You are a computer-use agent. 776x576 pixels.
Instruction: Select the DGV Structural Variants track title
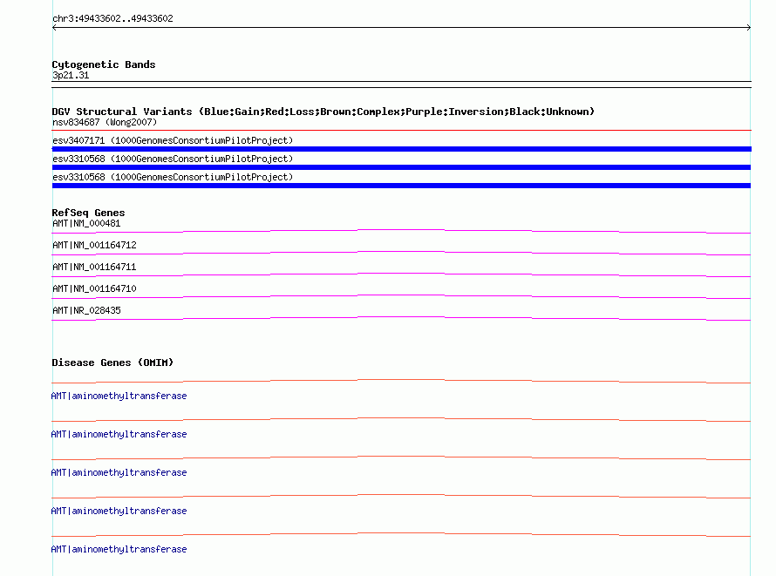coord(323,112)
